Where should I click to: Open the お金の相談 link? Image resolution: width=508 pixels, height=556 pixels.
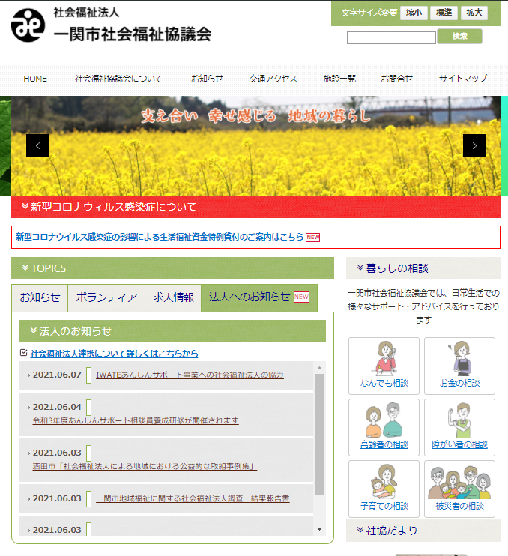tap(459, 384)
